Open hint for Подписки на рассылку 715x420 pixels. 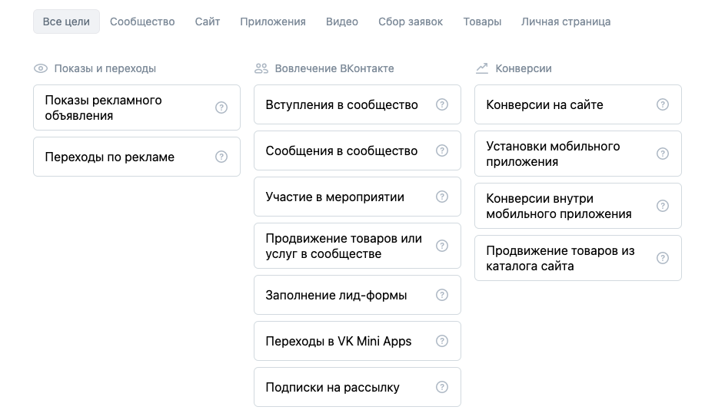point(442,387)
